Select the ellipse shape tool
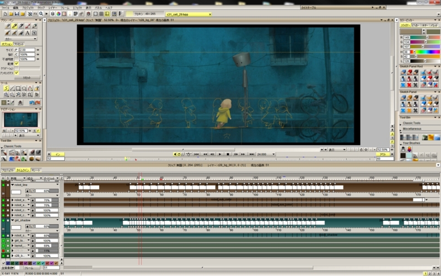Screen dimensions: 441x276 (24, 88)
